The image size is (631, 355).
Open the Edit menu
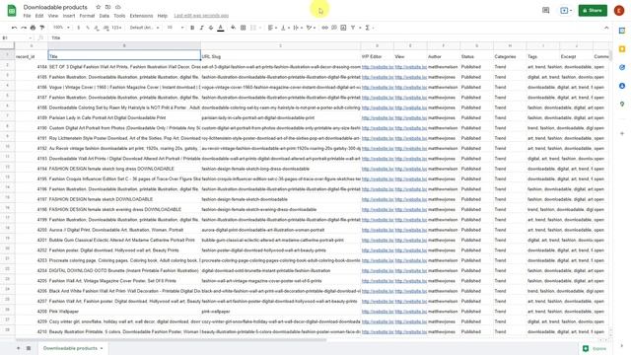tap(39, 16)
